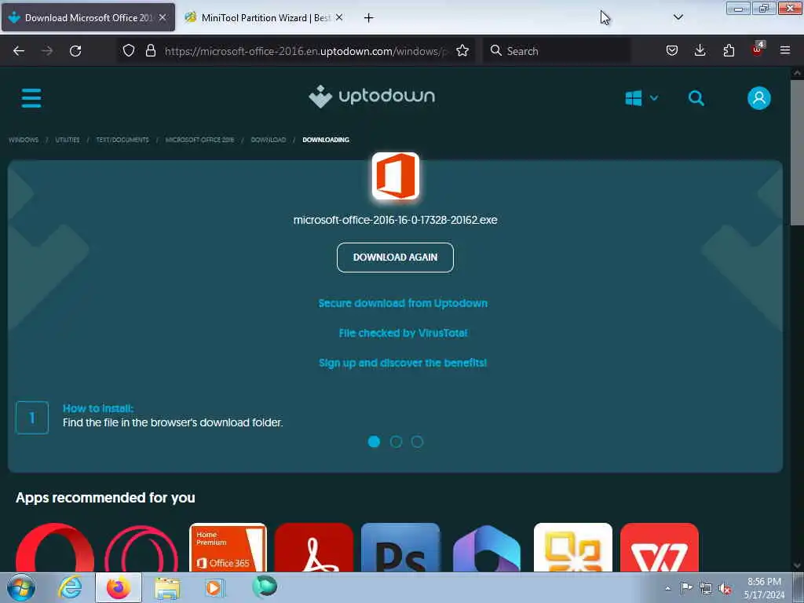
Task: Go to WINDOWS breadcrumb
Action: (24, 140)
